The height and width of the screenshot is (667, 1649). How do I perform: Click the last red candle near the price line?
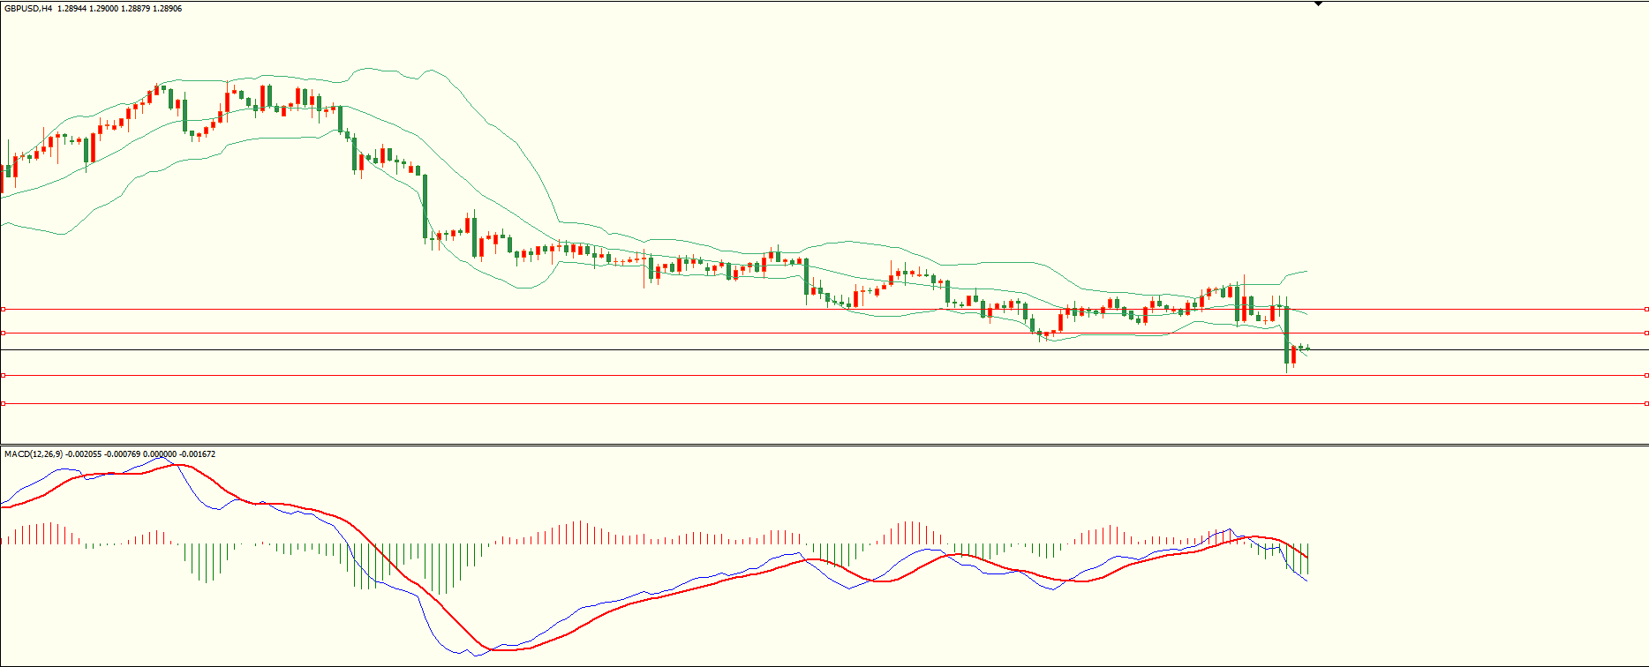coord(1293,354)
